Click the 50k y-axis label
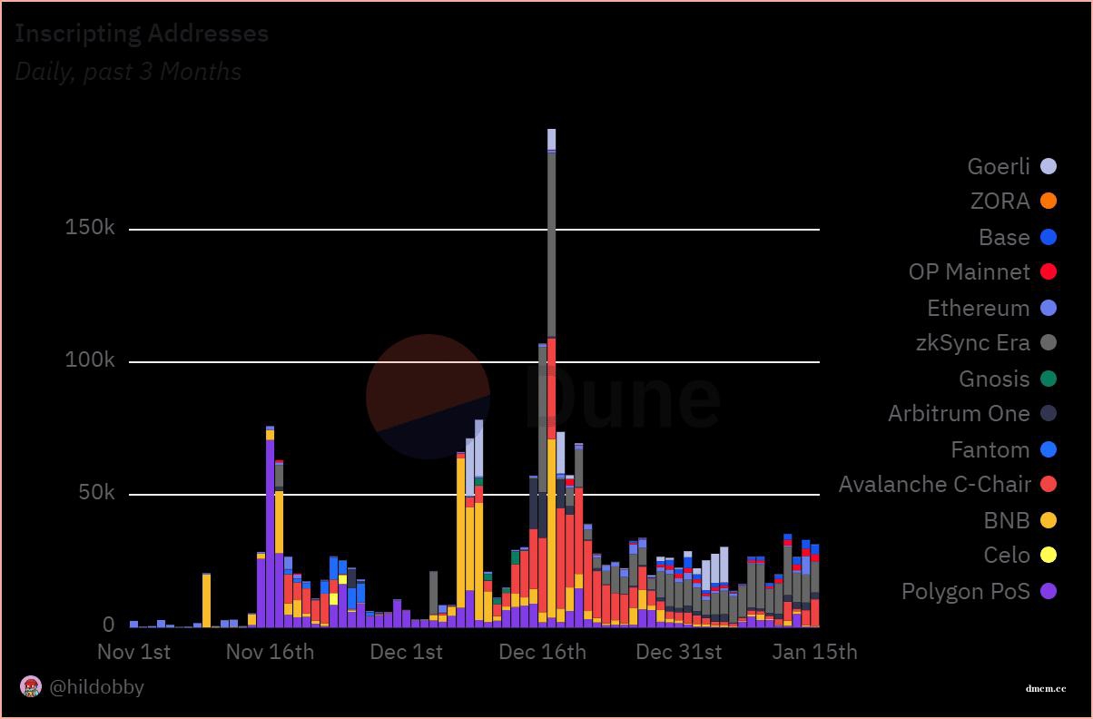Image resolution: width=1093 pixels, height=719 pixels. (96, 493)
